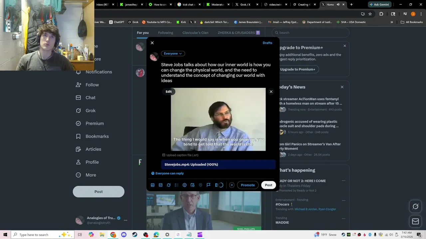Add another post to thread with plus
The width and height of the screenshot is (426, 239).
click(x=232, y=185)
